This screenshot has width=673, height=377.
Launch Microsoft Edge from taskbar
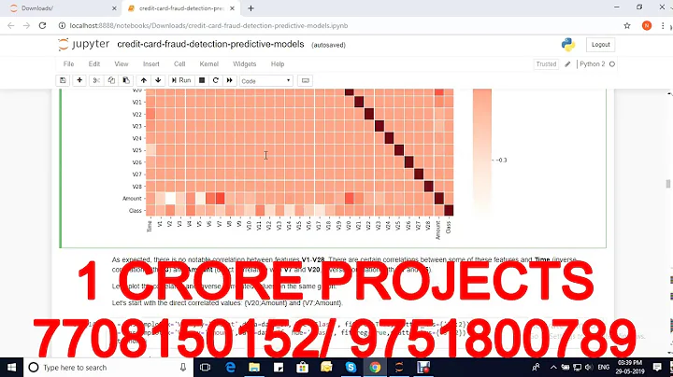[x=231, y=367]
